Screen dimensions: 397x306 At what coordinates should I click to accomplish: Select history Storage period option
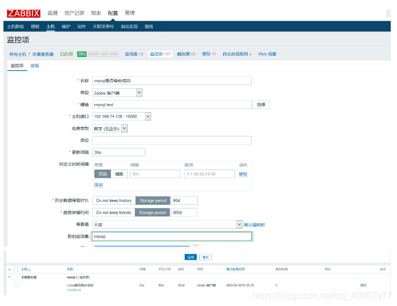(153, 200)
